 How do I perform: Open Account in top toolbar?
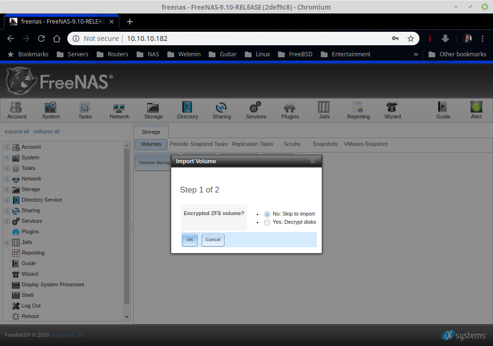tap(17, 110)
